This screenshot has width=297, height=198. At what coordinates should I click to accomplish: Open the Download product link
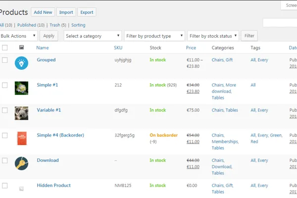(x=48, y=160)
